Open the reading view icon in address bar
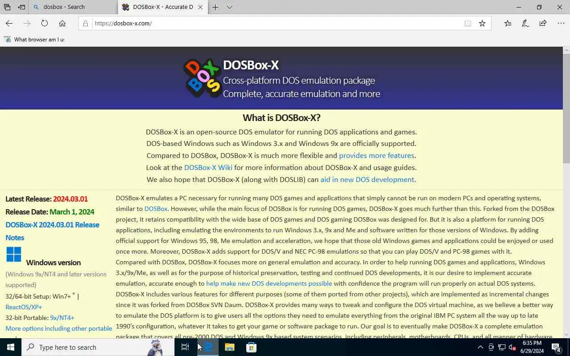The image size is (570, 356). click(468, 23)
